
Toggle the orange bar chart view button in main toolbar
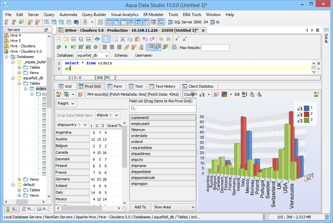pyautogui.click(x=161, y=22)
